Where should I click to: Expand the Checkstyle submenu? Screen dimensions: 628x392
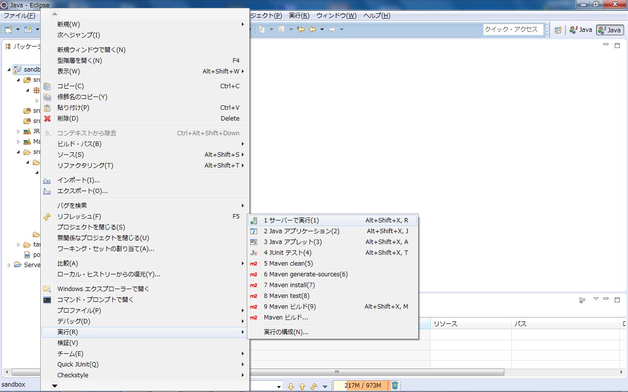tap(145, 375)
